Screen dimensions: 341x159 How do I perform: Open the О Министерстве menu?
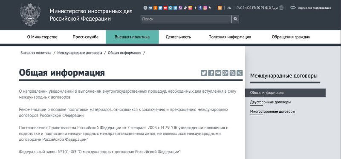point(42,37)
